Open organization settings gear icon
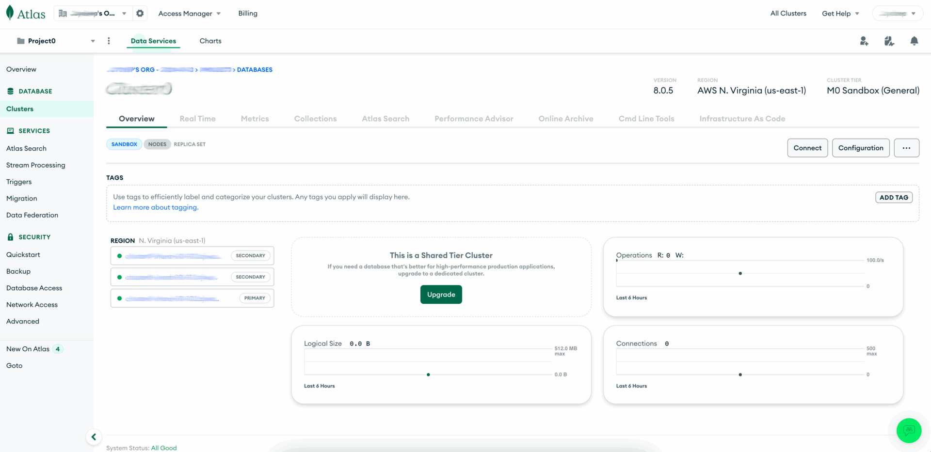 [x=140, y=14]
